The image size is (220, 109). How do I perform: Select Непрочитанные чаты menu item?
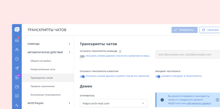click(x=43, y=69)
